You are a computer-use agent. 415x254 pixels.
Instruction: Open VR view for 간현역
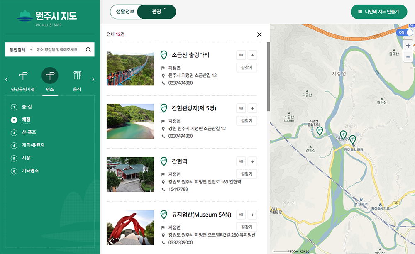241,161
